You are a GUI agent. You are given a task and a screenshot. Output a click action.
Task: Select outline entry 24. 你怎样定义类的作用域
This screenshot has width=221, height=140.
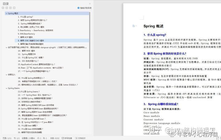pos(30,102)
